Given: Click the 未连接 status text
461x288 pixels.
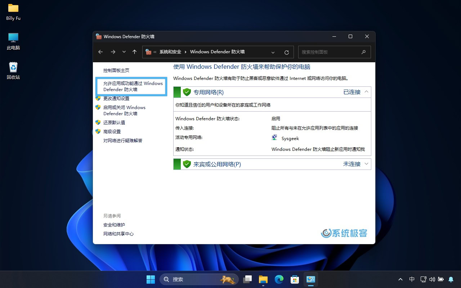Looking at the screenshot, I should [x=352, y=164].
